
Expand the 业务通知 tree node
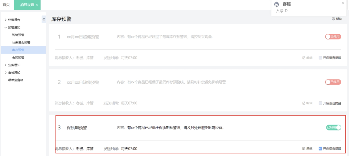point(5,65)
